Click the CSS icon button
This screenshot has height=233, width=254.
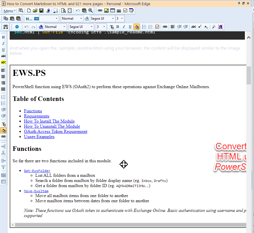pyautogui.click(x=36, y=19)
